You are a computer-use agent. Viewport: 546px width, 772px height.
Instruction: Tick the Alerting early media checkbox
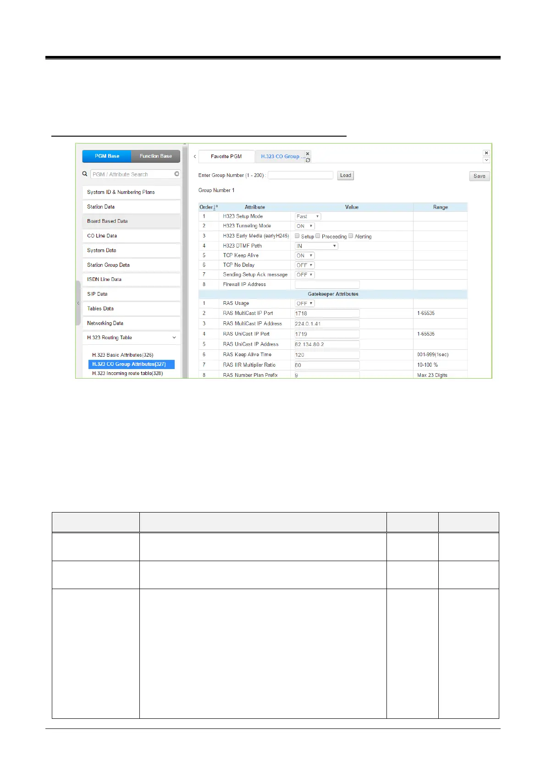[x=351, y=236]
